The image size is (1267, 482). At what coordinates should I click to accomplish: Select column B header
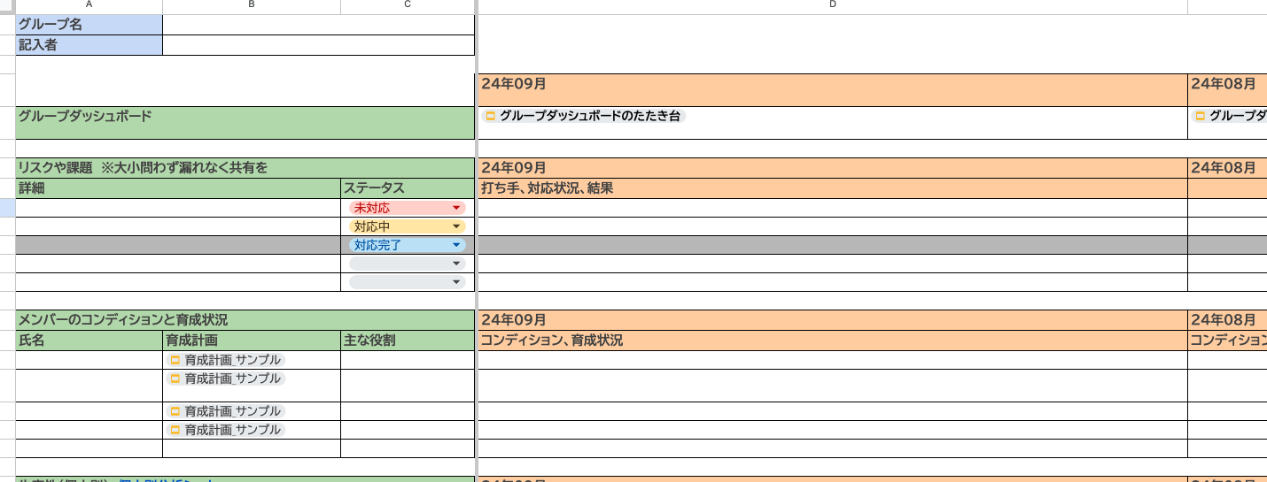[x=252, y=5]
